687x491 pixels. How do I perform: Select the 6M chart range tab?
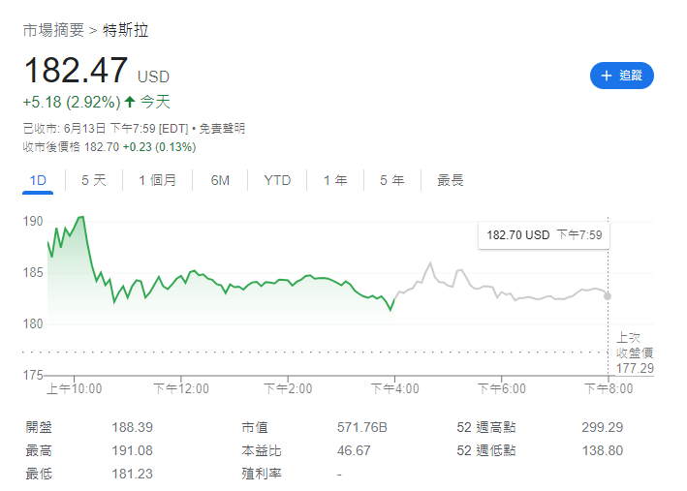220,180
